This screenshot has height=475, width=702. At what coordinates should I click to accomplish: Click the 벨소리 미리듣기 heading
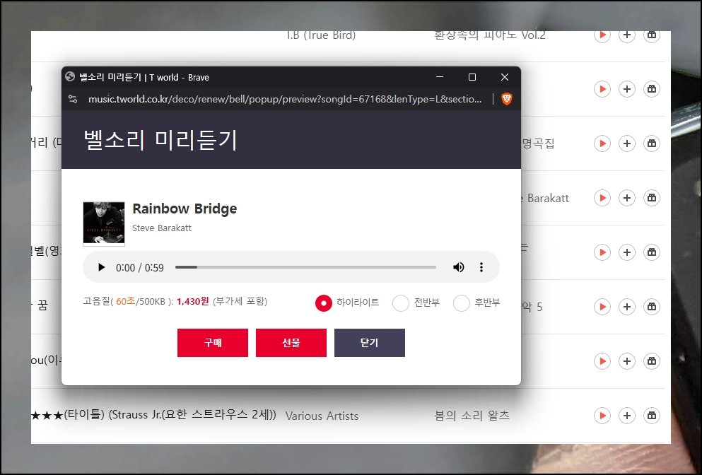pos(160,140)
